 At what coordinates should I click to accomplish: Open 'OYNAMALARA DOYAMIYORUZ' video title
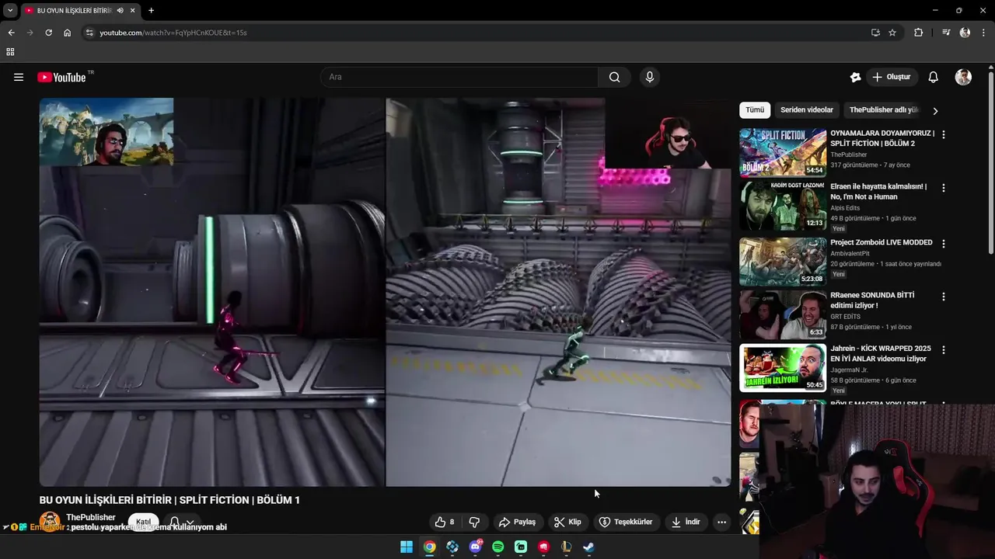tap(882, 138)
